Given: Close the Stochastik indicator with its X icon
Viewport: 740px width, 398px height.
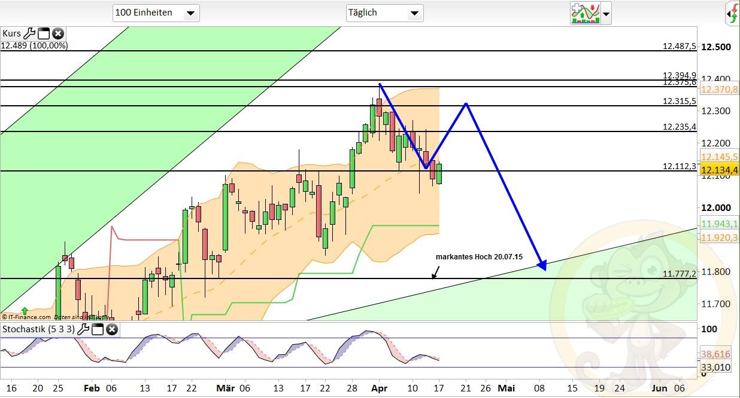Looking at the screenshot, I should [x=112, y=329].
